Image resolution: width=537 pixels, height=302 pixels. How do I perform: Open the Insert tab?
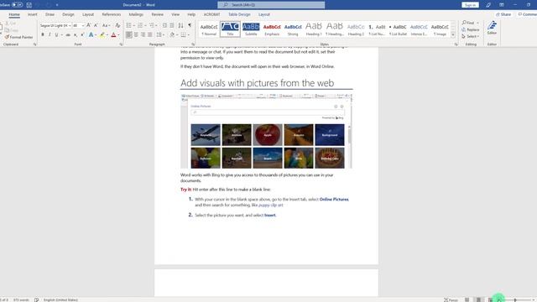33,14
